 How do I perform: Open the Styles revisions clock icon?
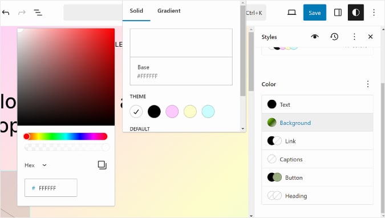(334, 37)
